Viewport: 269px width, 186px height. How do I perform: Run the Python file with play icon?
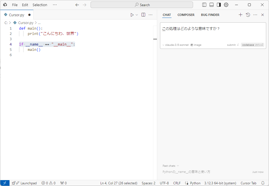pos(132,15)
